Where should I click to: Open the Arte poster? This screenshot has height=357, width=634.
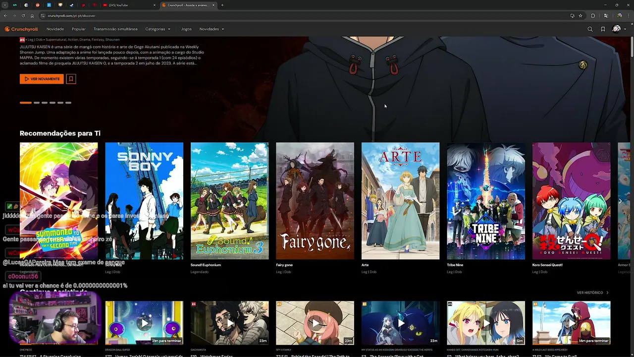coord(400,201)
